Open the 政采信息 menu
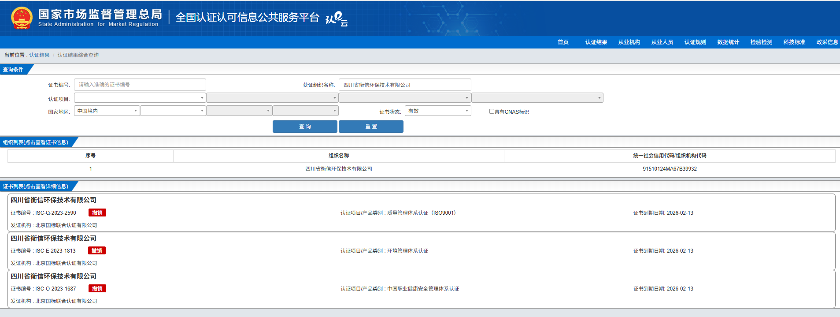Viewport: 840px width, 317px height. click(827, 42)
